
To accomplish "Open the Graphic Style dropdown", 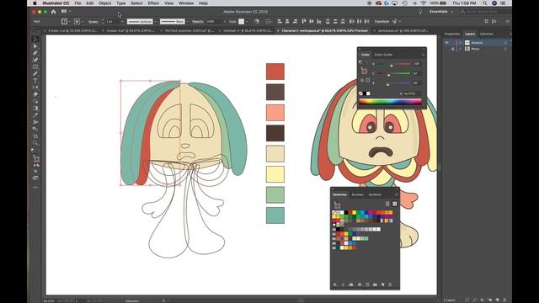I will click(247, 21).
